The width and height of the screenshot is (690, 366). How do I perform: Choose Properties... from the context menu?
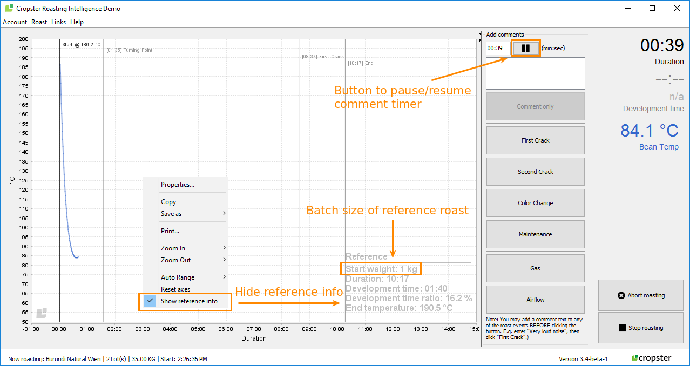[185, 185]
